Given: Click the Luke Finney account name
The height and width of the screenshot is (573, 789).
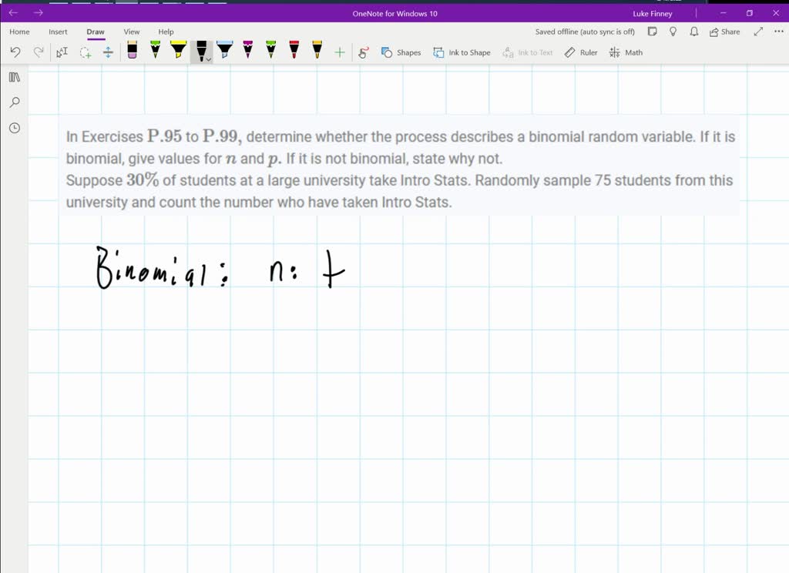Looking at the screenshot, I should click(x=652, y=14).
